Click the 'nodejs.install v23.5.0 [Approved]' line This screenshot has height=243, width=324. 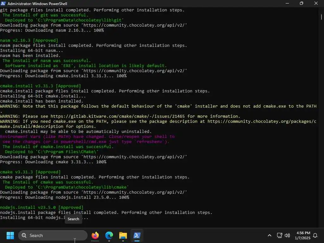(x=42, y=208)
